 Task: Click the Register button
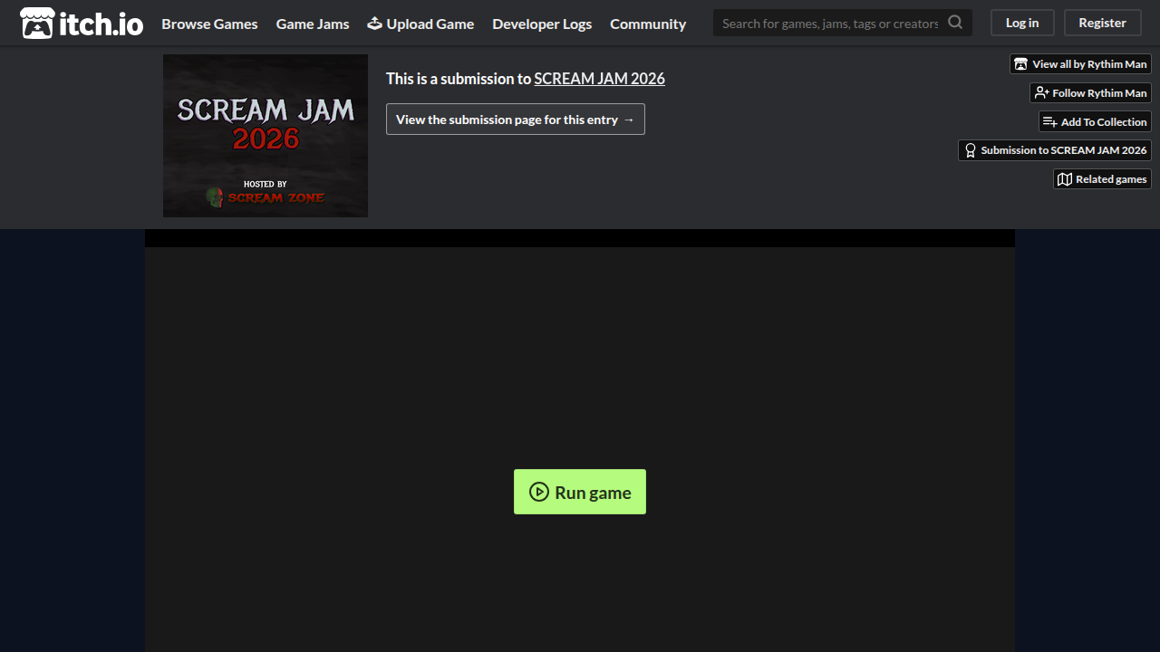tap(1103, 23)
